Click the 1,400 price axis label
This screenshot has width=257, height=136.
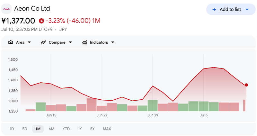coord(13,80)
